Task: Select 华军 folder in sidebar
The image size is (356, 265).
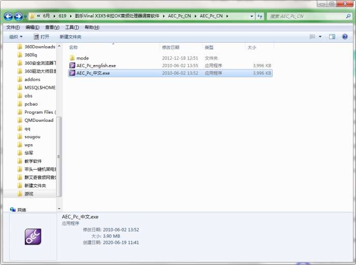Action: (x=25, y=153)
